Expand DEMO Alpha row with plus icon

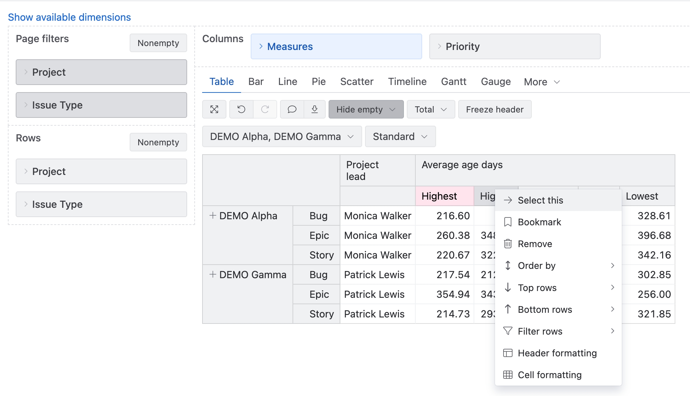[213, 215]
